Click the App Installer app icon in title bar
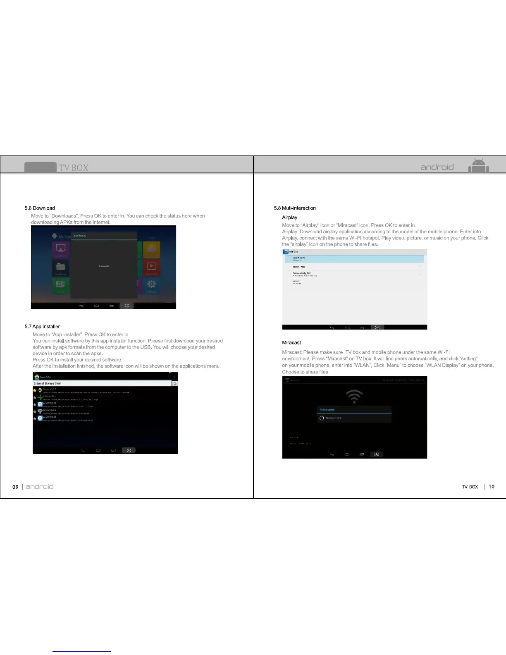506x655 pixels. [x=36, y=377]
